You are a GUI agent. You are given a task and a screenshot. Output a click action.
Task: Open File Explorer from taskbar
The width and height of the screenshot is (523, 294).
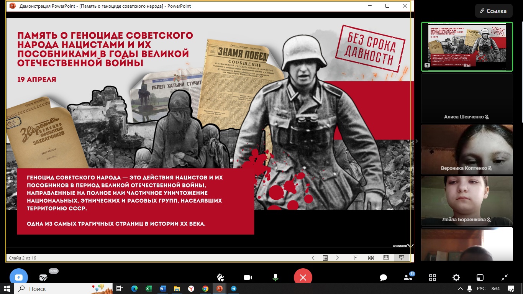[x=177, y=288]
